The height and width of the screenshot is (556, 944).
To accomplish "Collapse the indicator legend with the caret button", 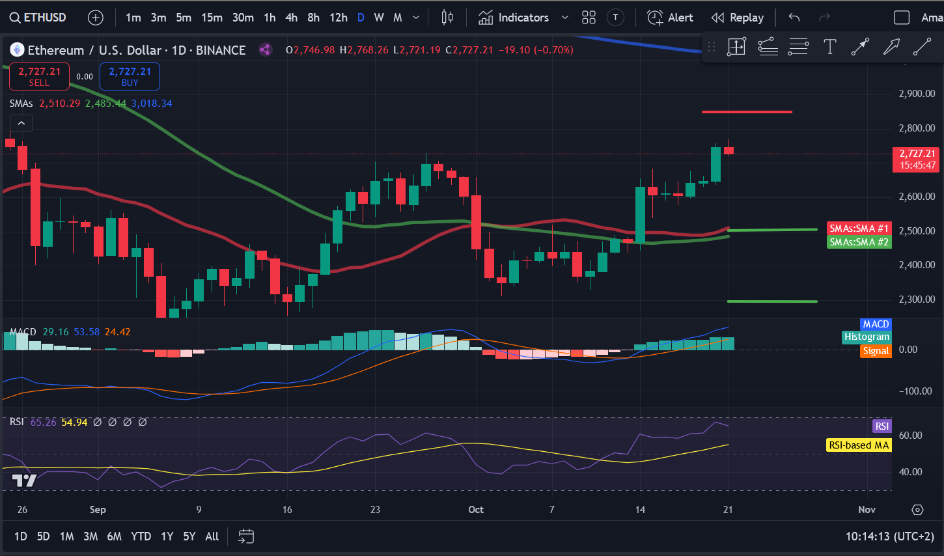I will 21,123.
